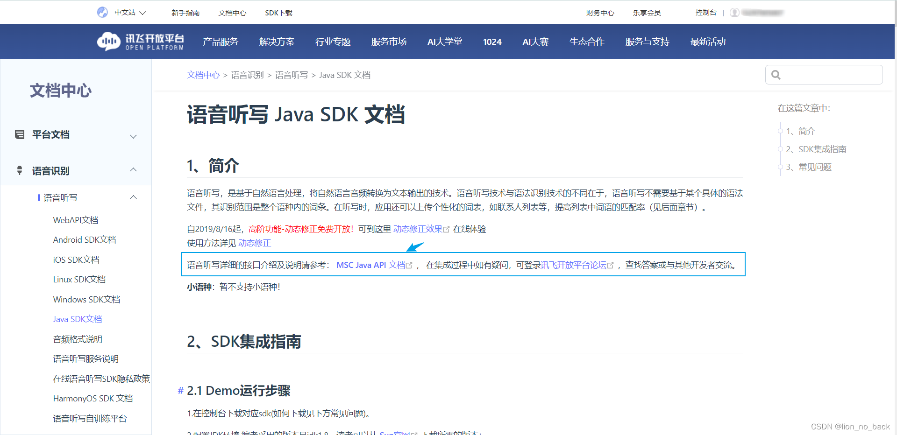Open 解决方案 menu
The width and height of the screenshot is (897, 435).
pyautogui.click(x=277, y=42)
